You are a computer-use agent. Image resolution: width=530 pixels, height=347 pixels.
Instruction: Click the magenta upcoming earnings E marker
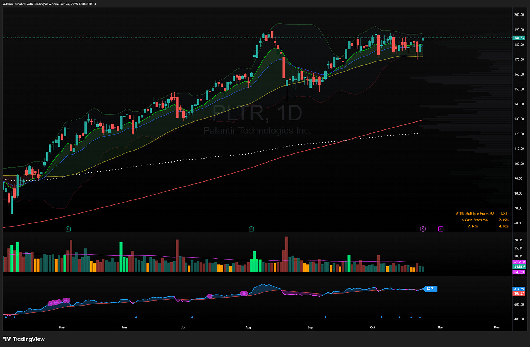click(440, 229)
